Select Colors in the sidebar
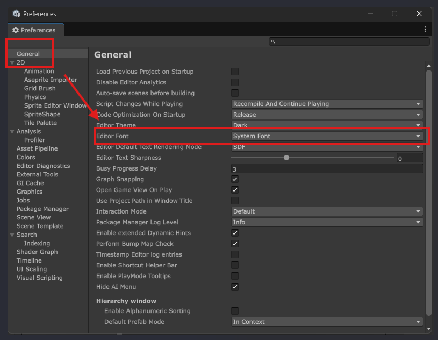 tap(26, 157)
